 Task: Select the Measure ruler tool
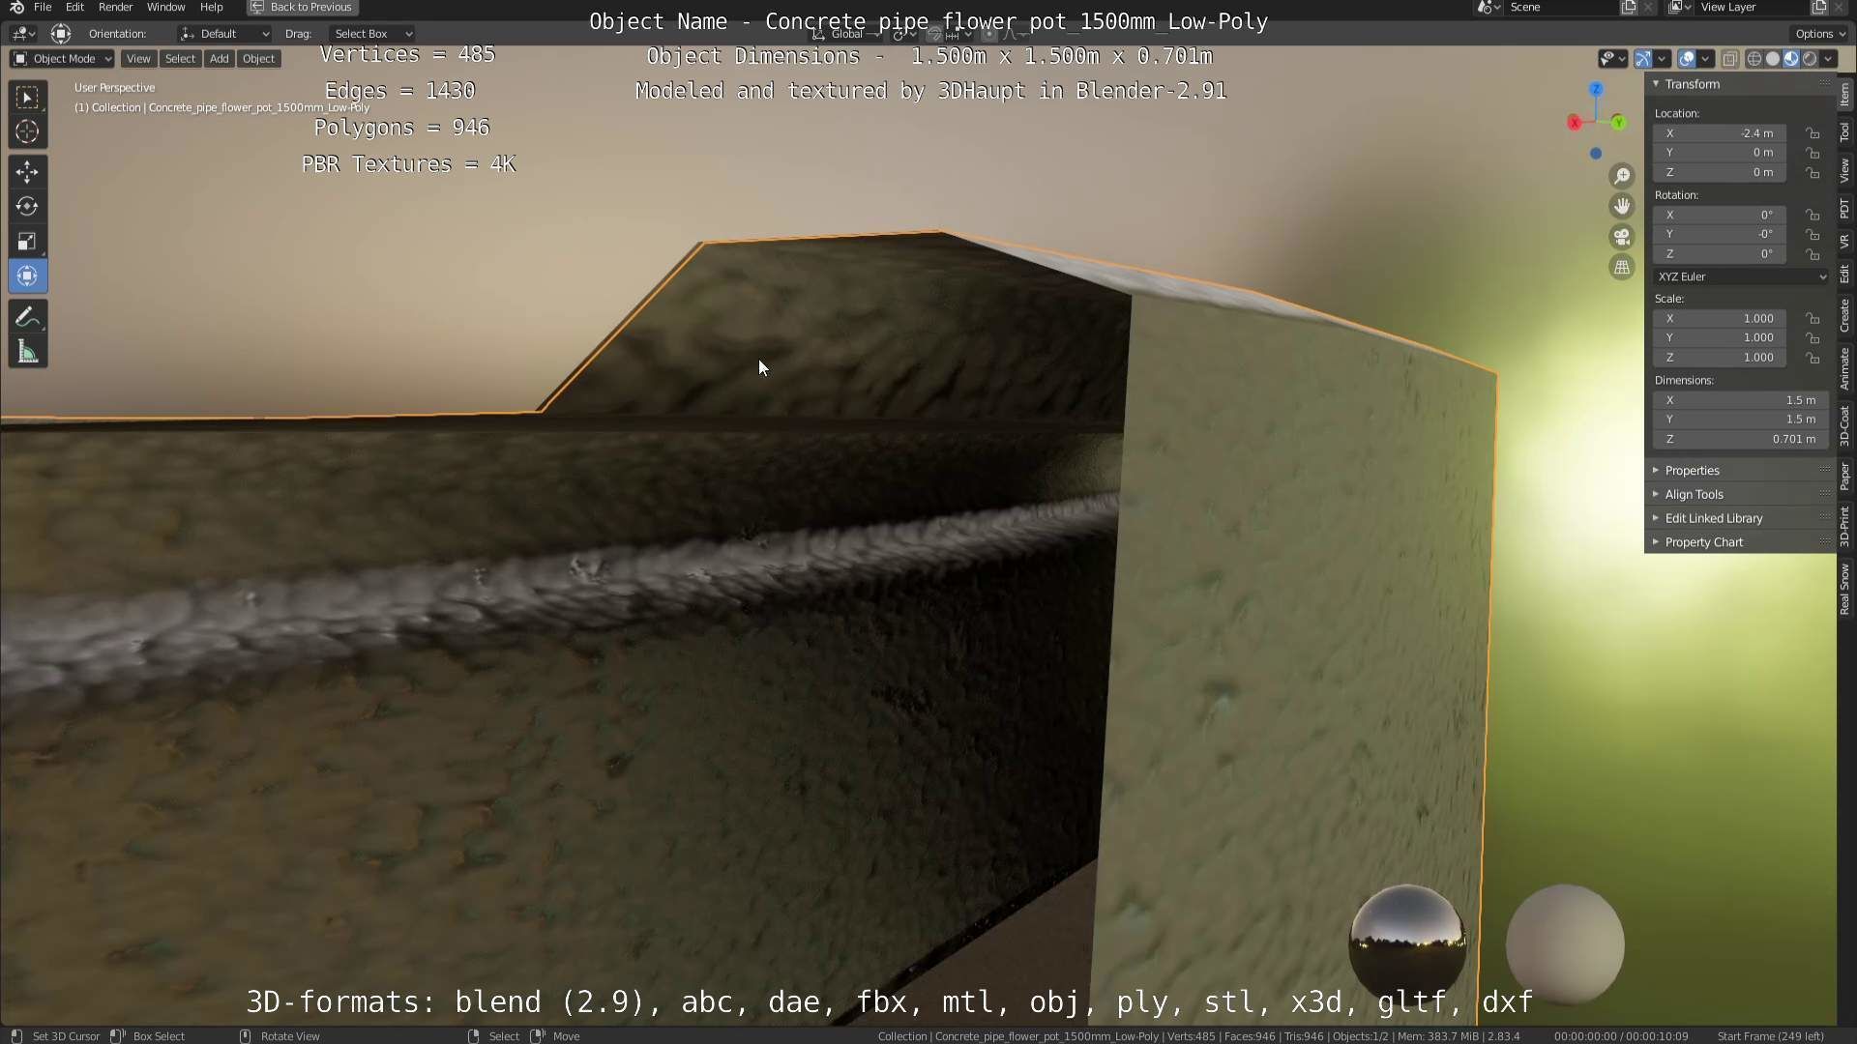(27, 353)
